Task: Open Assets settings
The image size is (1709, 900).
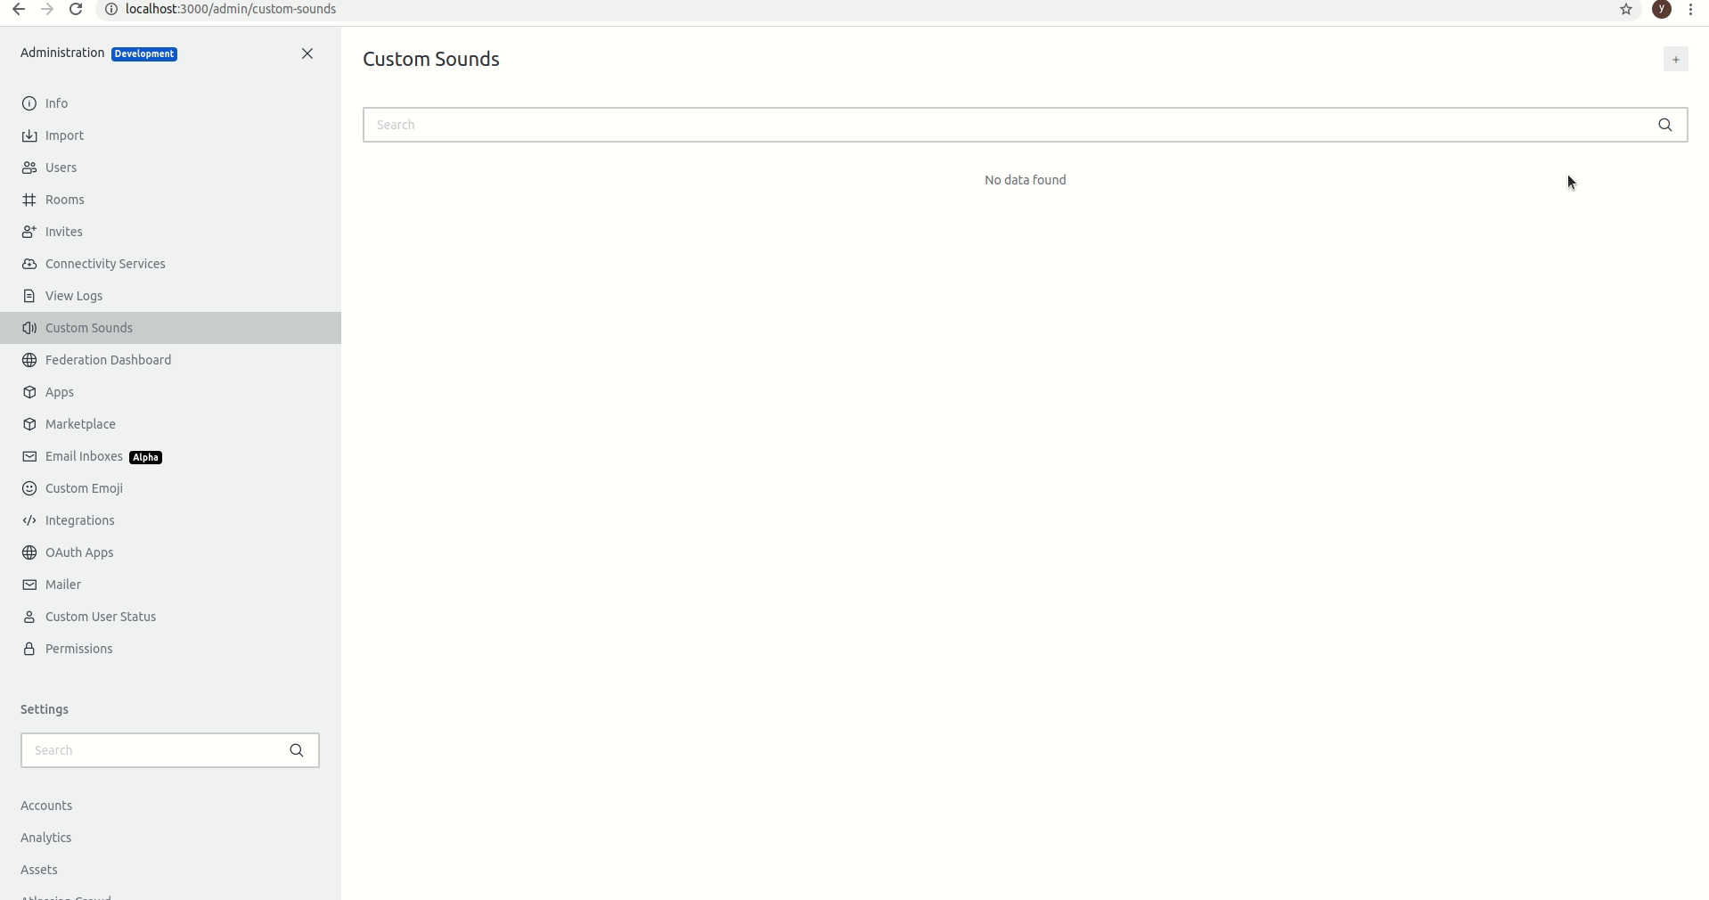Action: 39,870
